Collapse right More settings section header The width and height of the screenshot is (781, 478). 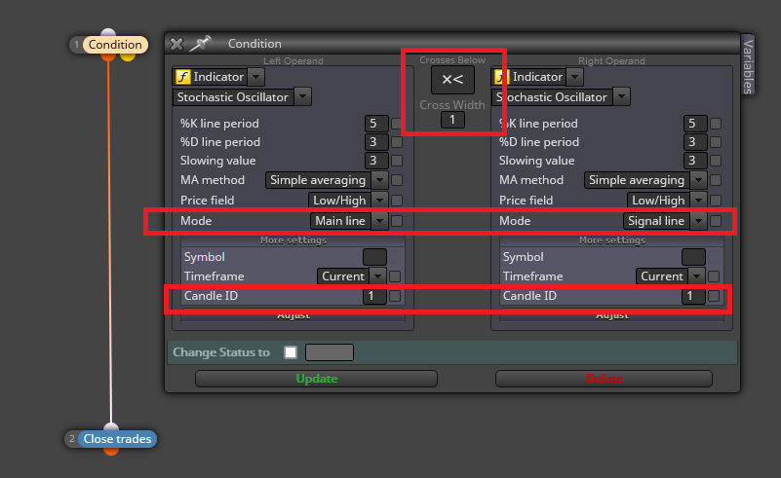click(x=611, y=240)
